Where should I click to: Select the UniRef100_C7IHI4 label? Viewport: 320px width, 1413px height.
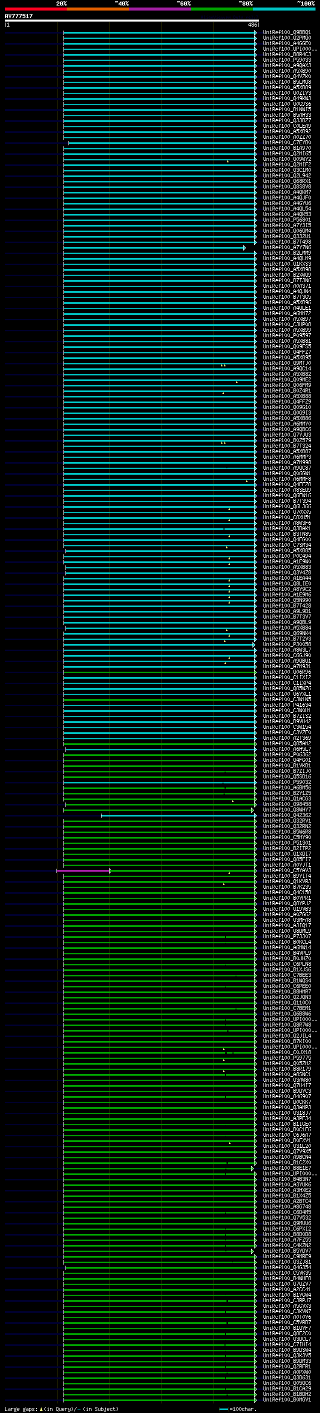tap(286, 1344)
